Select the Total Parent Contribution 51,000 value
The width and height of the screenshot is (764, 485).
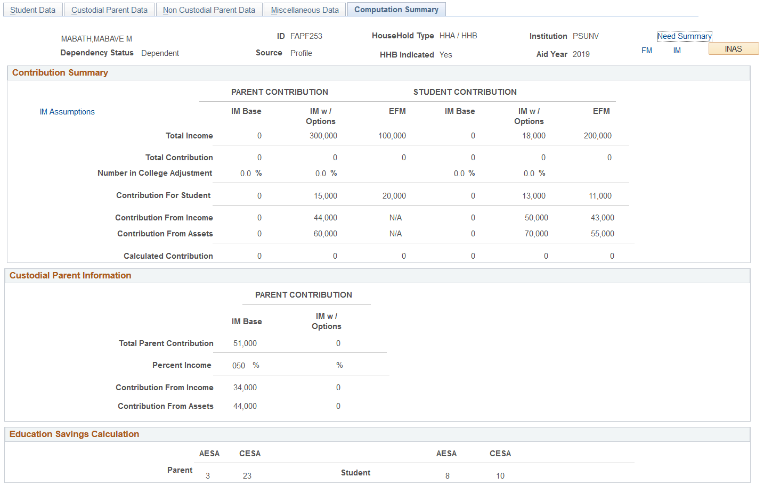click(244, 343)
